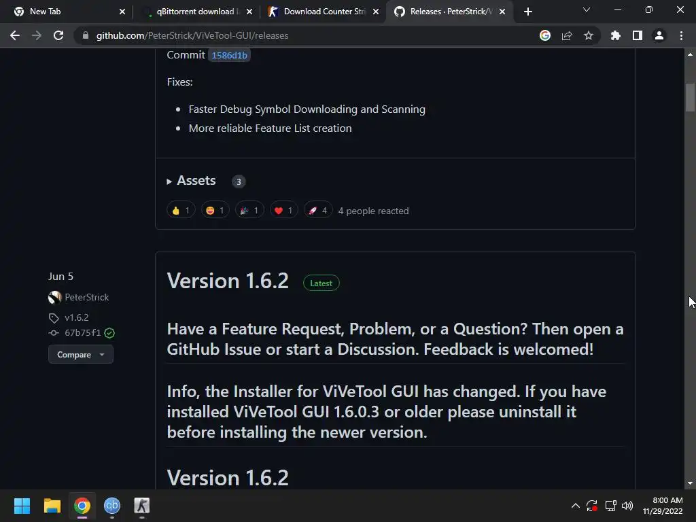The width and height of the screenshot is (696, 522).
Task: Close the Download Counter Strike tab
Action: pos(376,12)
